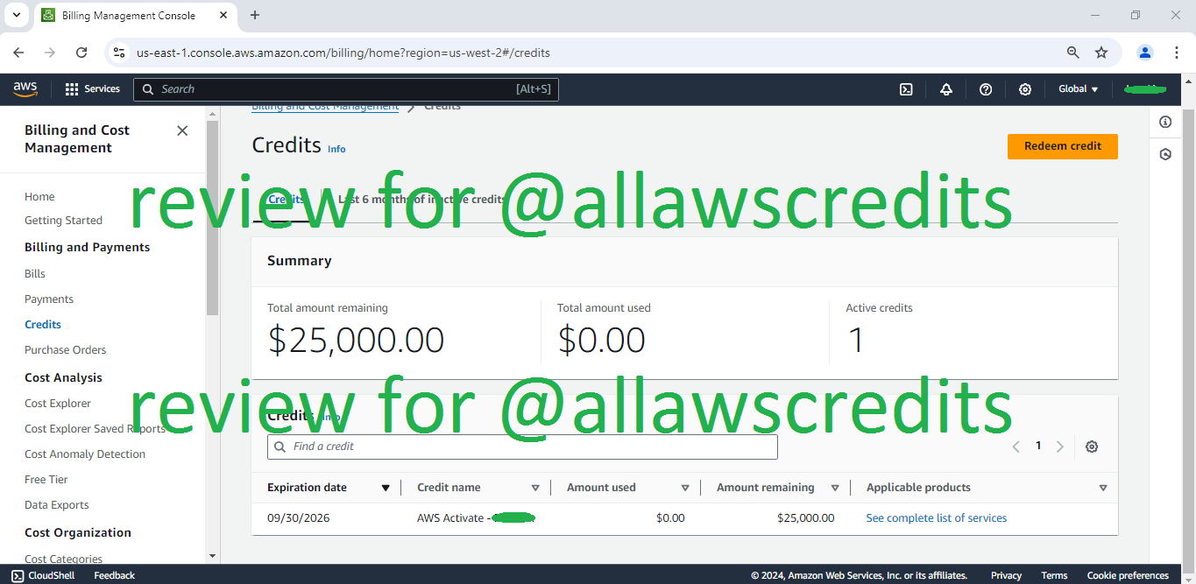This screenshot has width=1196, height=584.
Task: Reload the page with refresh icon
Action: [x=81, y=53]
